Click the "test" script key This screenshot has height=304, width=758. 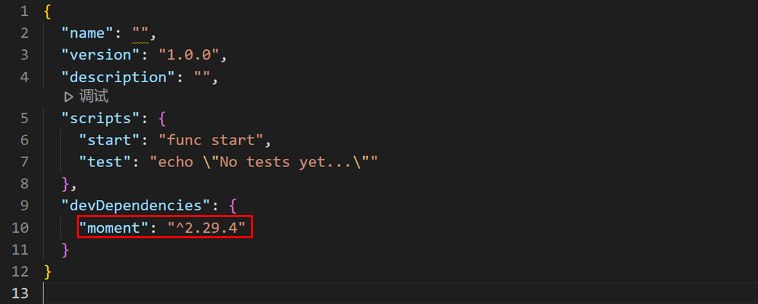pos(105,162)
